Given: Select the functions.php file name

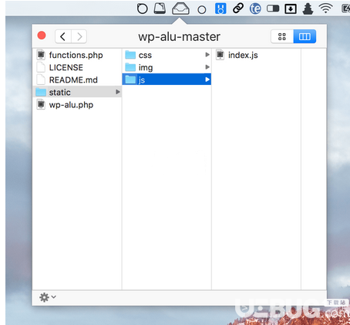Looking at the screenshot, I should [x=76, y=55].
